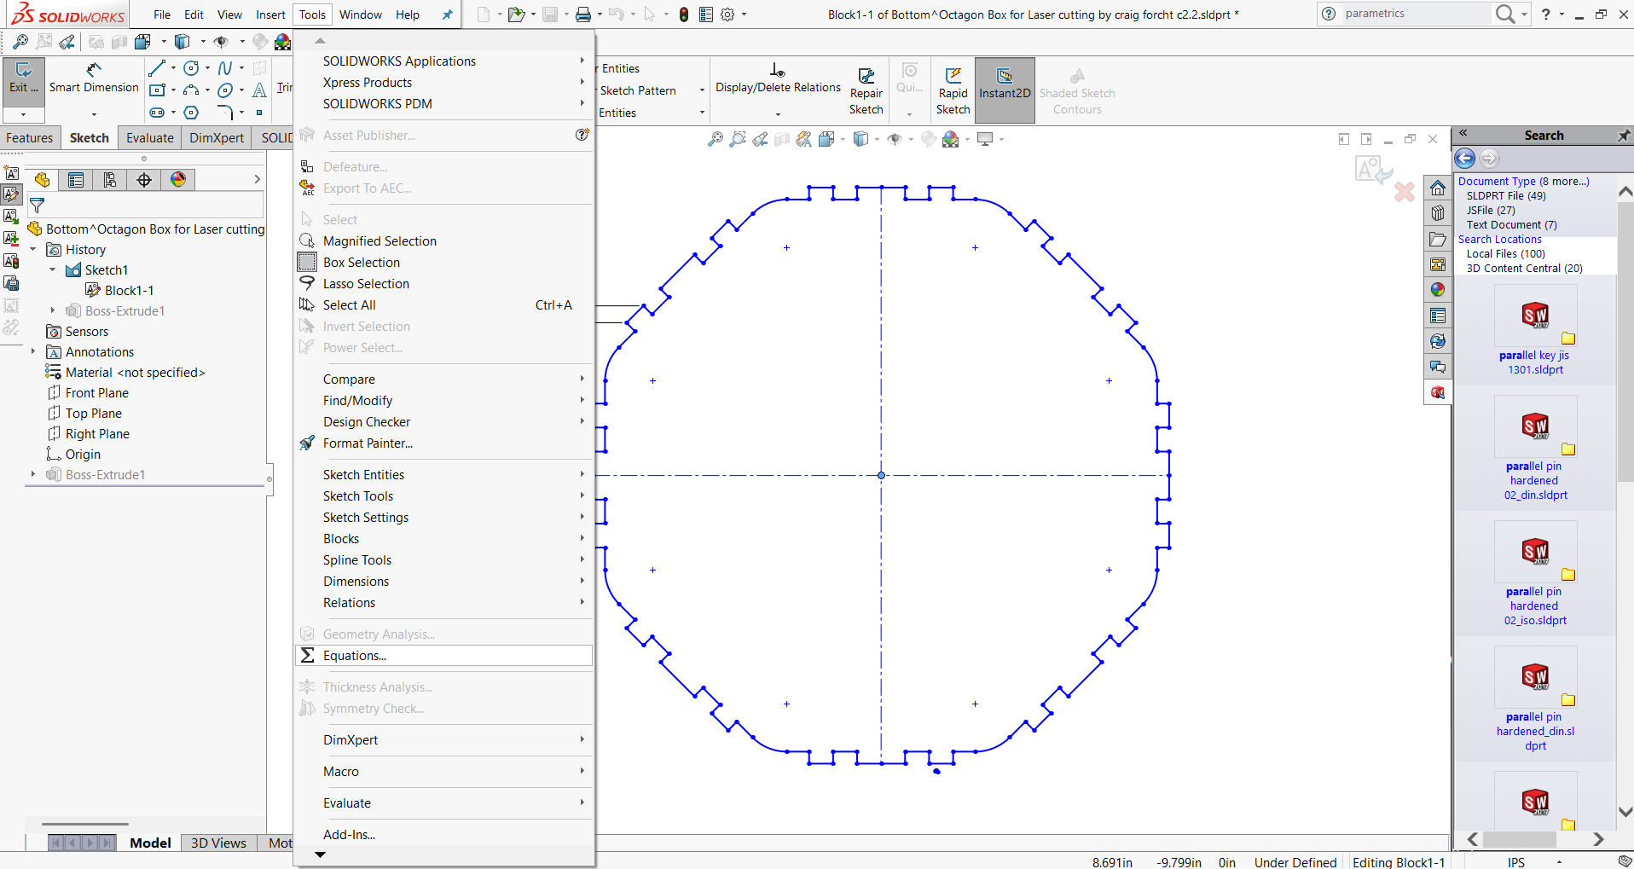Toggle the Exit Sketch button
The image size is (1634, 869).
tap(24, 82)
